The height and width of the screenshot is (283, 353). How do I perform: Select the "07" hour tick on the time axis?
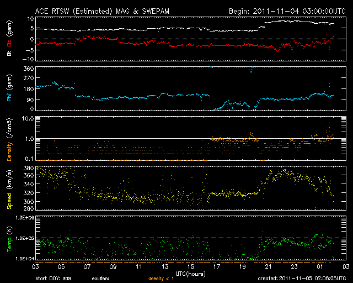pos(87,267)
